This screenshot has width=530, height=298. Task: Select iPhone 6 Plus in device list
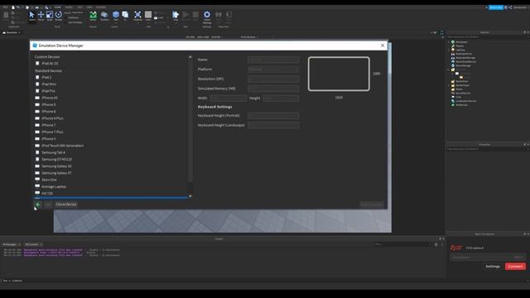point(112,118)
